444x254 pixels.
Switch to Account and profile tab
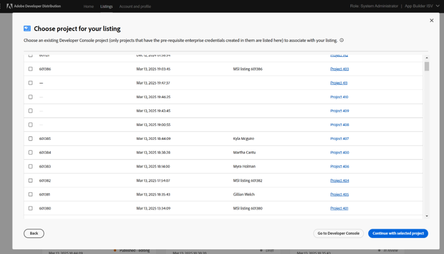(x=134, y=6)
